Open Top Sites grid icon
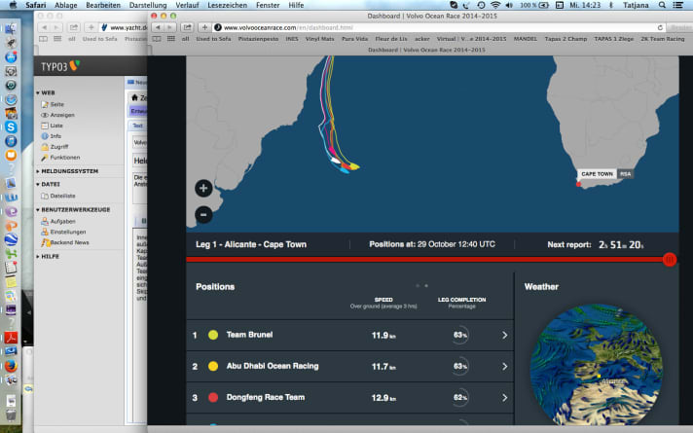Image resolution: width=693 pixels, height=433 pixels. 171,39
